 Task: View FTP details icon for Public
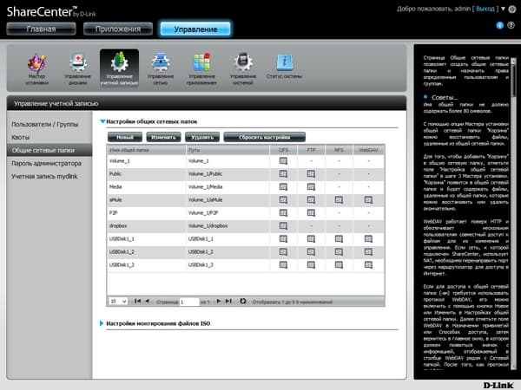click(311, 174)
